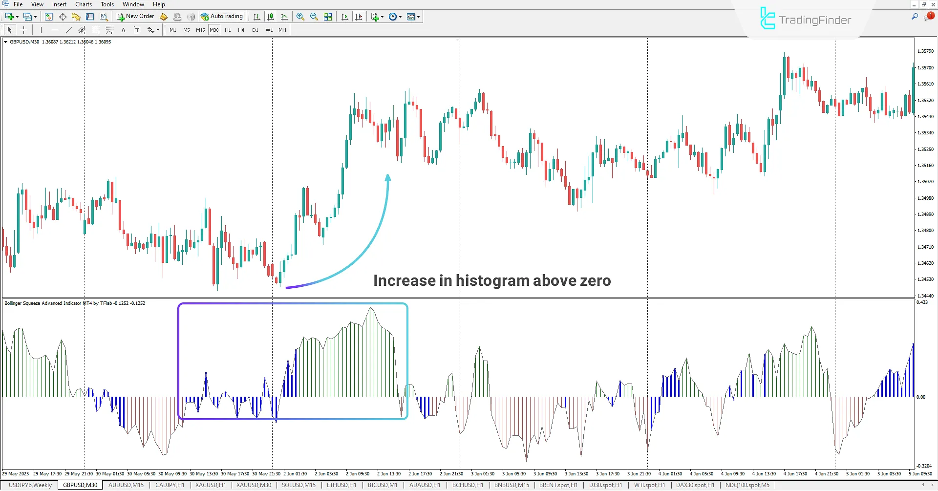This screenshot has height=491, width=938.
Task: Select the Crosshair tool
Action: pyautogui.click(x=23, y=30)
